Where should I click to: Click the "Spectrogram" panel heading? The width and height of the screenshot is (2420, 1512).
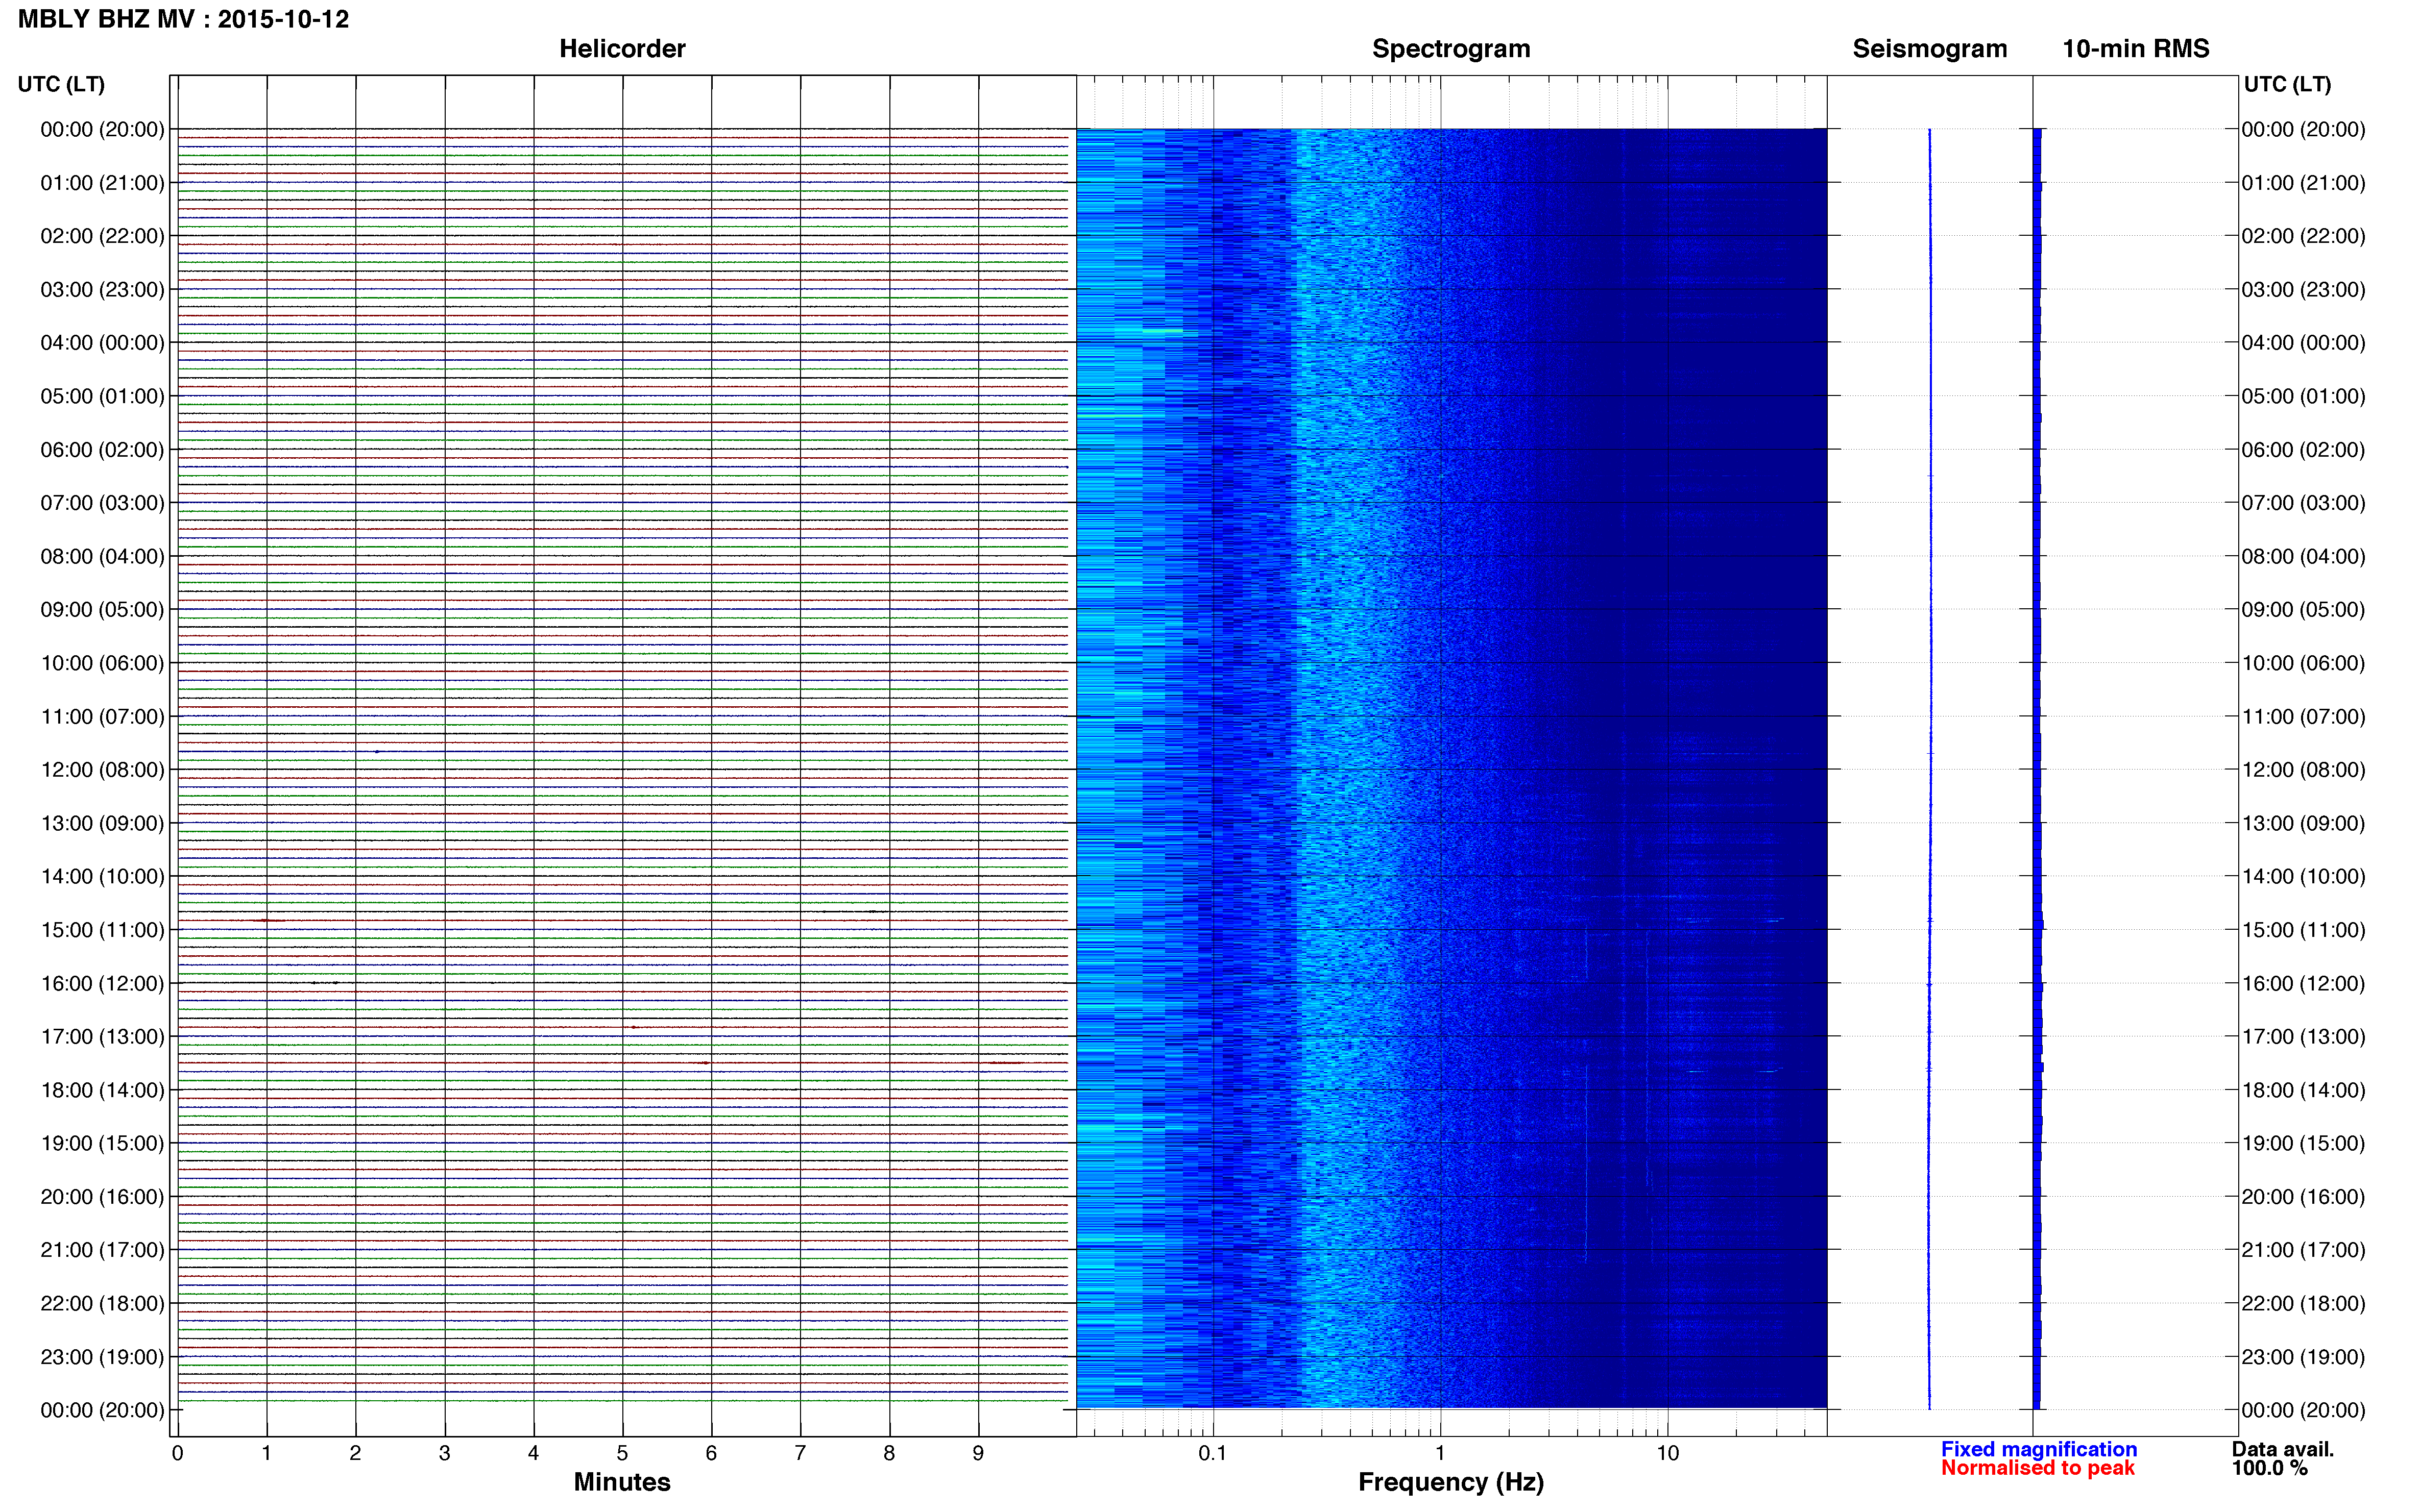click(x=1450, y=49)
